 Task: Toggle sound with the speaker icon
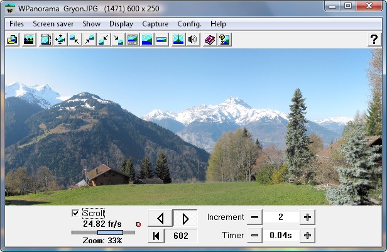coord(192,40)
